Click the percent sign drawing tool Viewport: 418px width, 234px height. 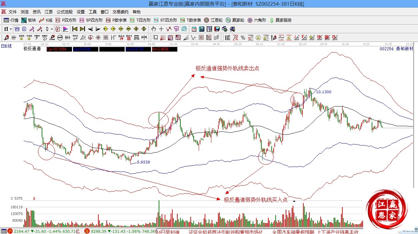243,38
